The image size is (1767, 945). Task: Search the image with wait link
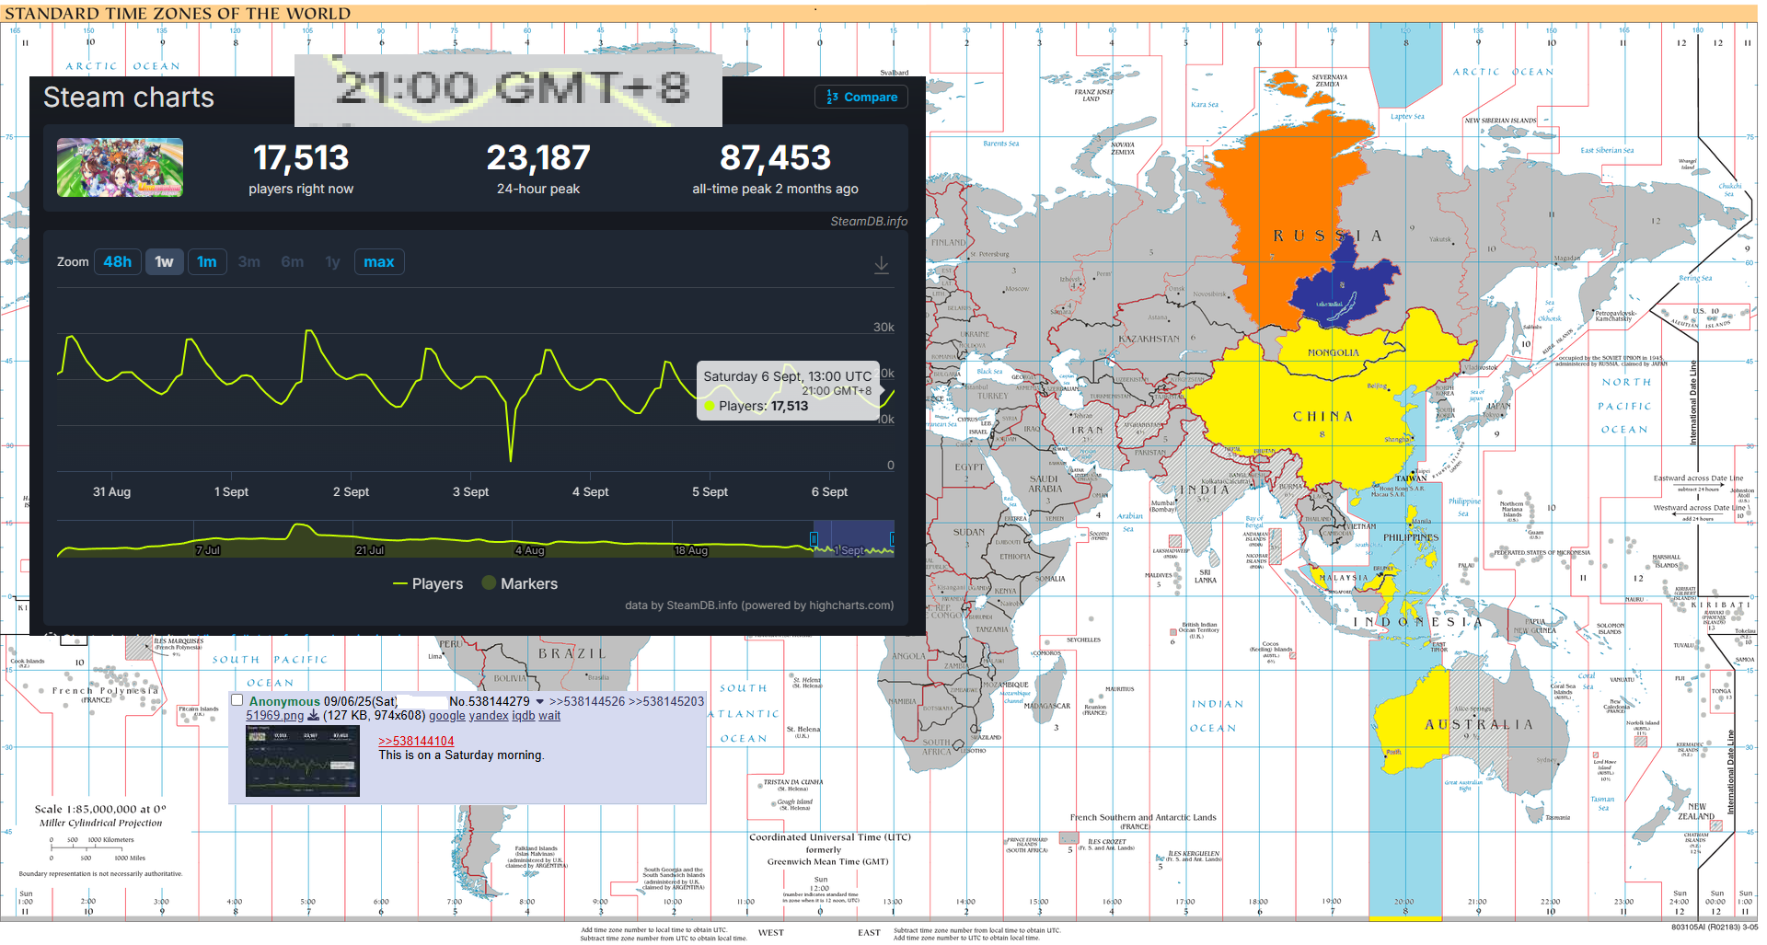coord(549,716)
